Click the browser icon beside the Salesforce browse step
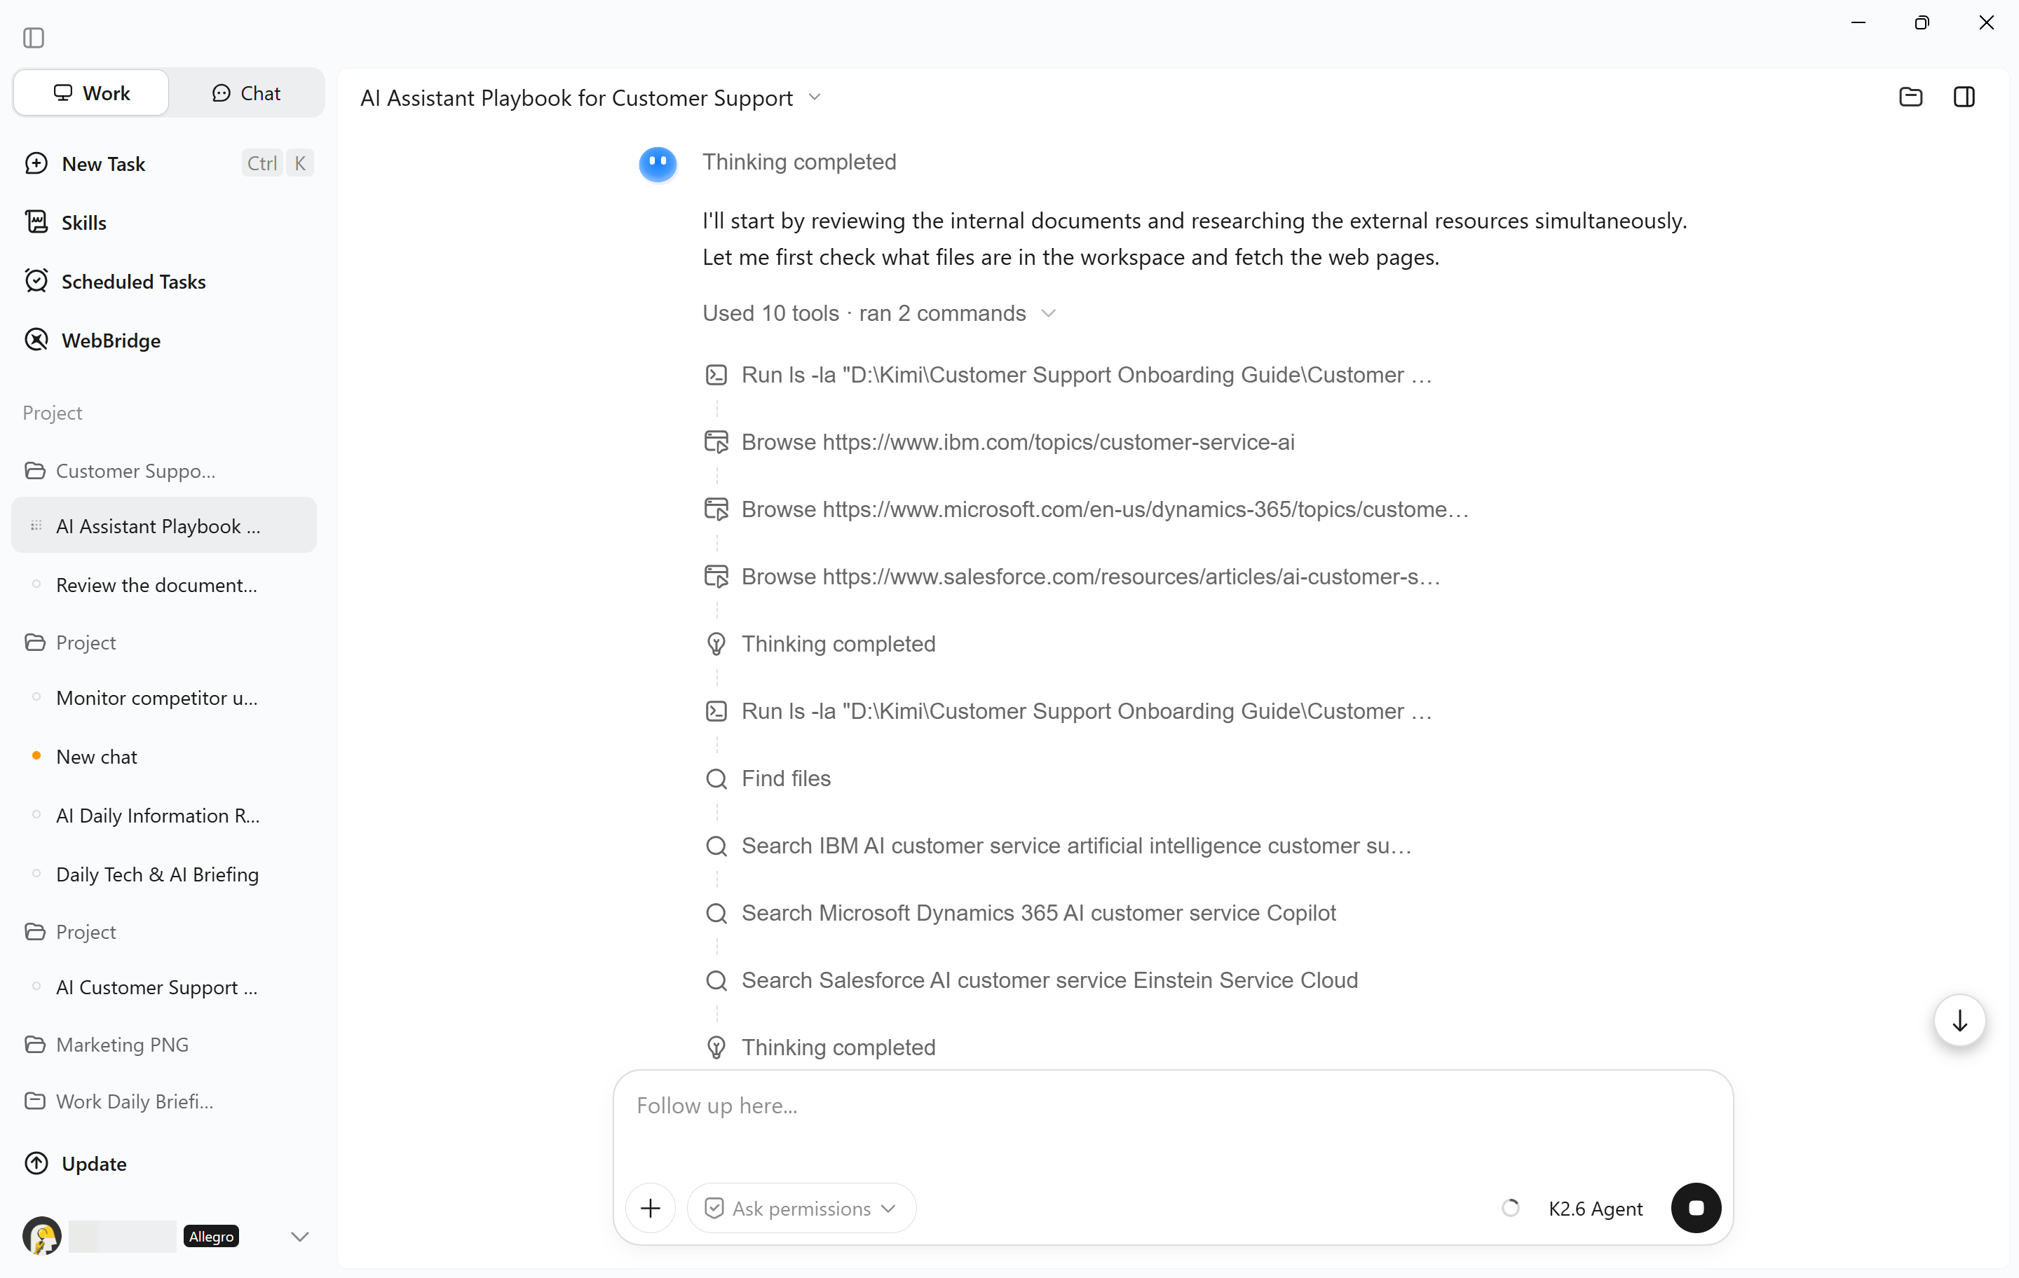This screenshot has height=1278, width=2019. [x=716, y=577]
